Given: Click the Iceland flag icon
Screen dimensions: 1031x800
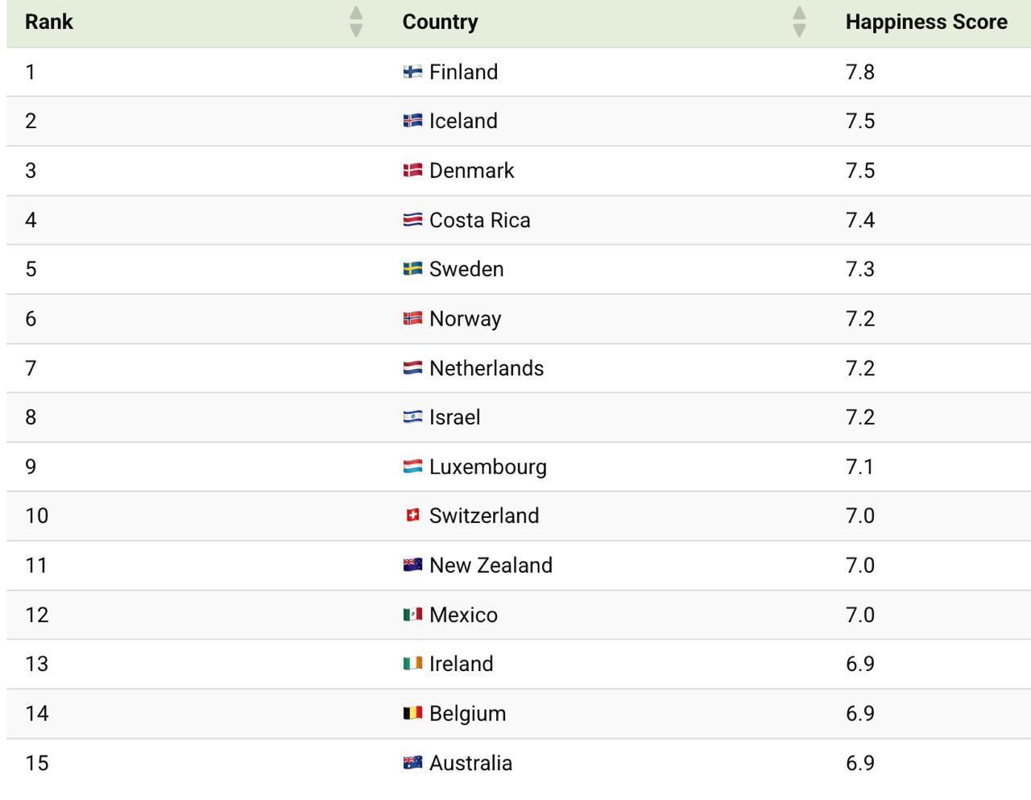Looking at the screenshot, I should (412, 121).
